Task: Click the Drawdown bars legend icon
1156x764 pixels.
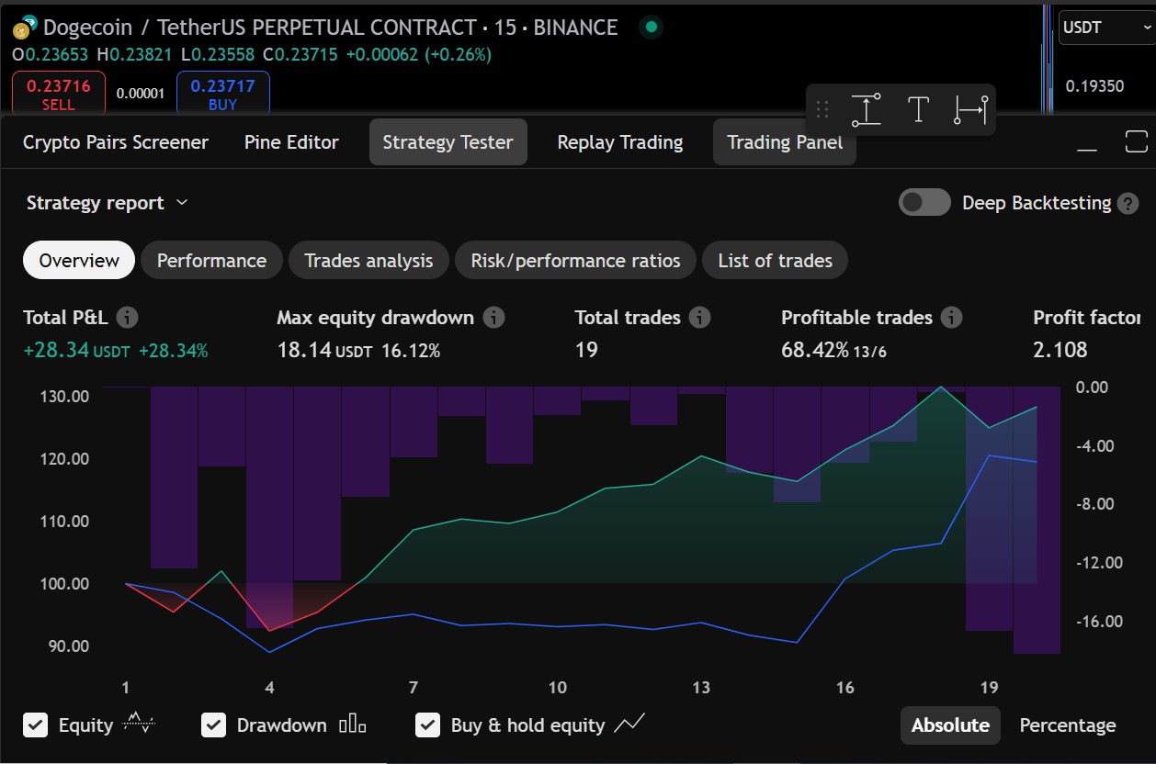Action: pos(353,725)
